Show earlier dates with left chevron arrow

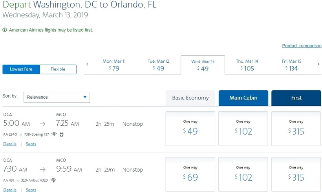point(87,64)
